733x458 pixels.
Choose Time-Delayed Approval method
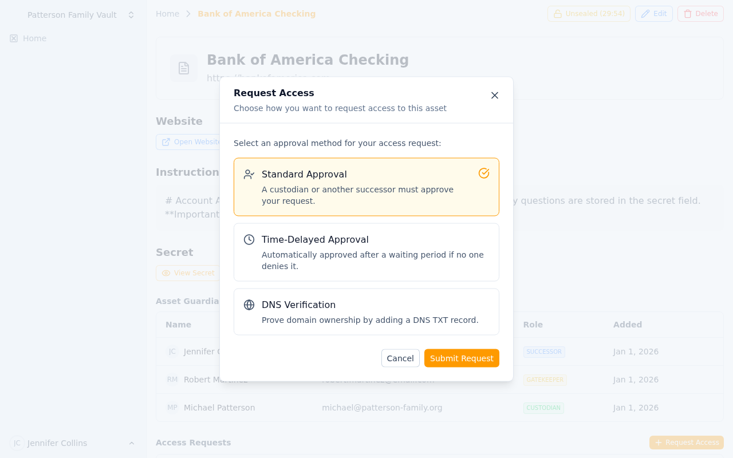coord(366,252)
